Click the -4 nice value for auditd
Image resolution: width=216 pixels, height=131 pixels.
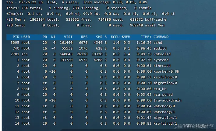(53, 48)
